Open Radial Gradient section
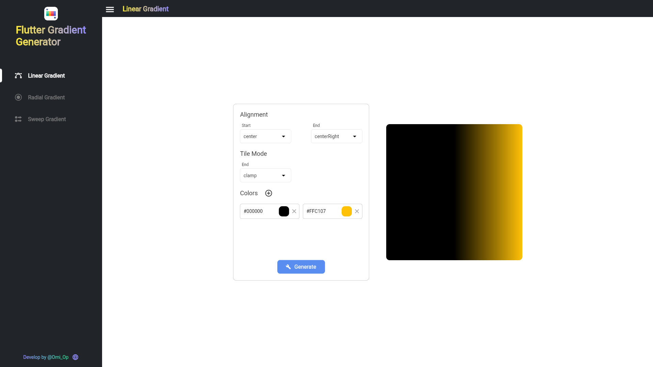Image resolution: width=653 pixels, height=367 pixels. tap(46, 97)
